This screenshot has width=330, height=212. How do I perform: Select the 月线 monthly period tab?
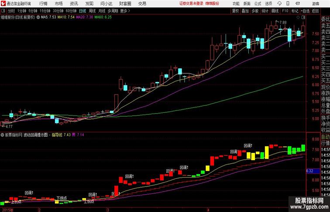102,11
